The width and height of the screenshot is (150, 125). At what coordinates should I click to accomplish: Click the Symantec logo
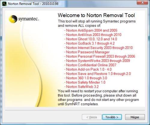pos(24,19)
